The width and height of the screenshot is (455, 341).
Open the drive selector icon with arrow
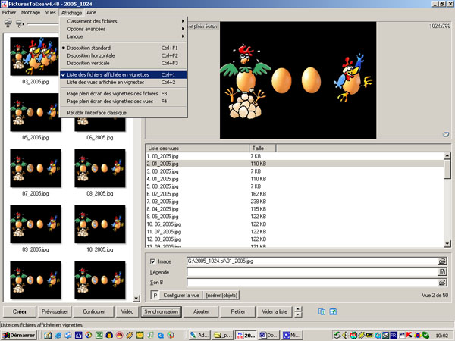(20, 23)
